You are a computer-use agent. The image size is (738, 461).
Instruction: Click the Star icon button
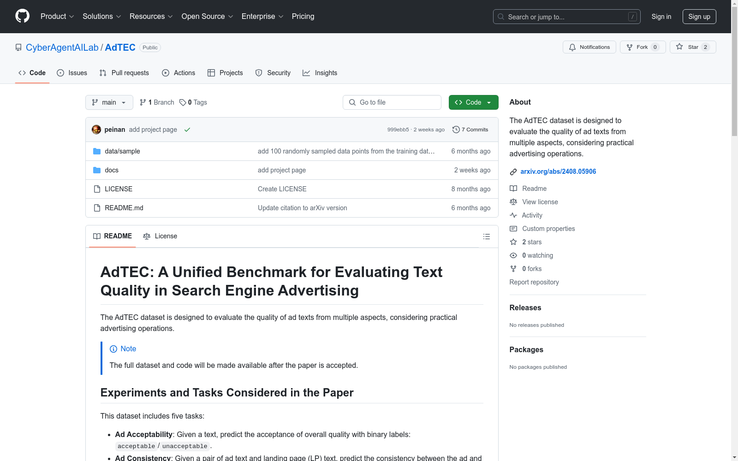tap(693, 47)
